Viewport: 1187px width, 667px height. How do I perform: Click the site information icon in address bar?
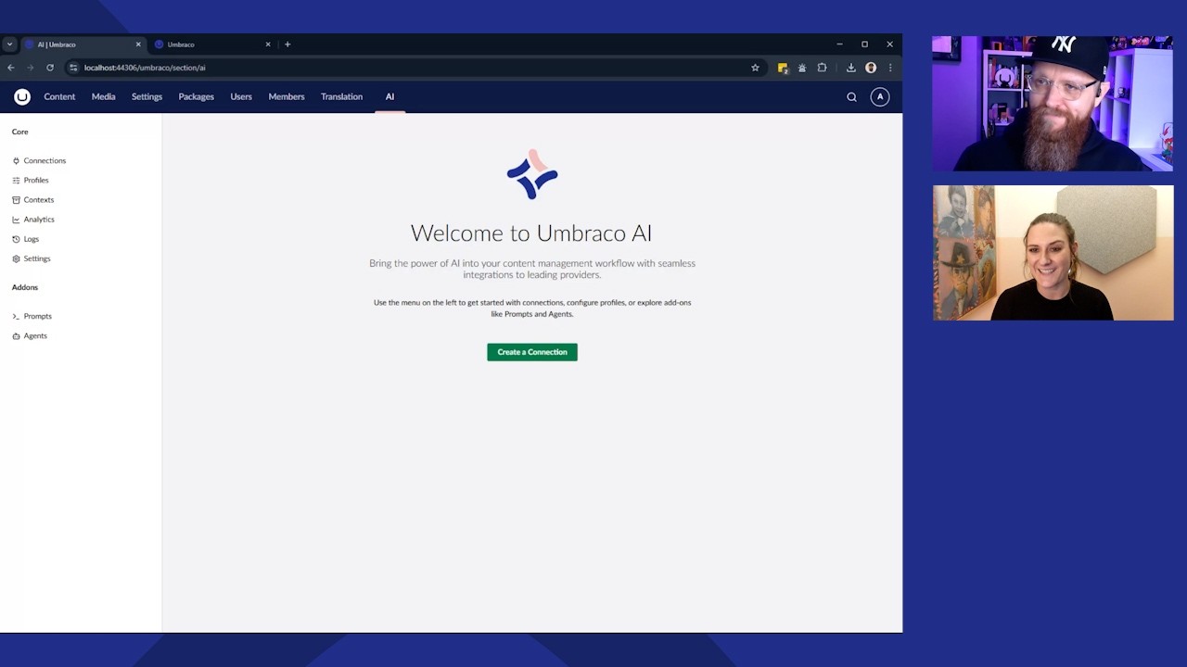click(x=74, y=68)
